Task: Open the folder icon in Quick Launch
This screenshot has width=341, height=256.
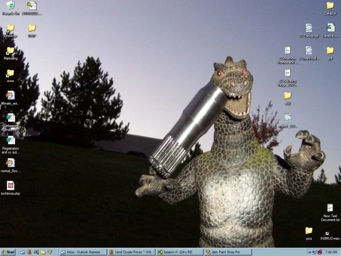Action: tap(43, 252)
